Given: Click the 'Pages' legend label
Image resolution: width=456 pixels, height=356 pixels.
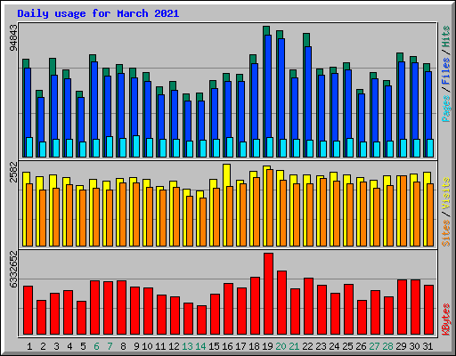Looking at the screenshot, I should 445,109.
